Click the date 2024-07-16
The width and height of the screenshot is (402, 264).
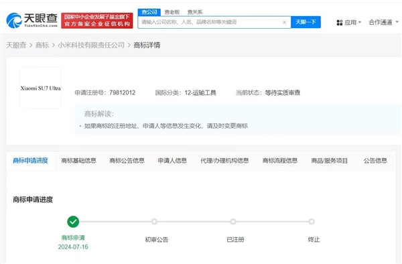point(73,247)
